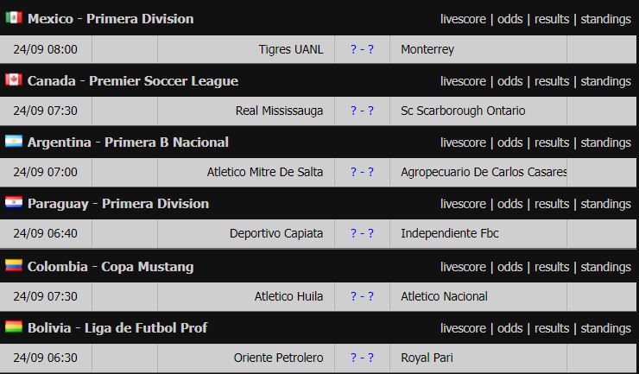Open results for Argentina Primera B Nacional
The image size is (639, 374).
pyautogui.click(x=552, y=143)
